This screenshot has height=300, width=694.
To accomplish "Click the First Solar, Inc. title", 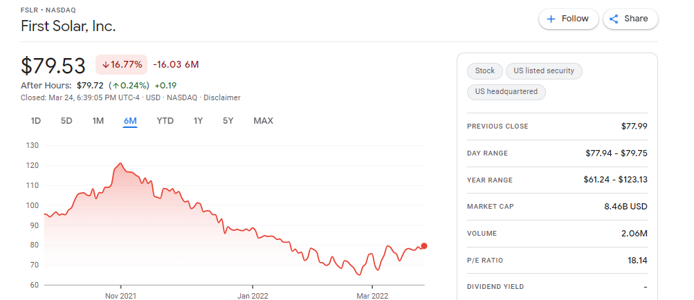I will tap(69, 26).
